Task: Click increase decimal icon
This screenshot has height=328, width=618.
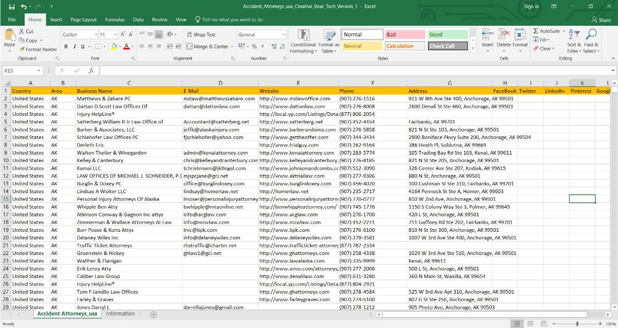Action: click(274, 47)
